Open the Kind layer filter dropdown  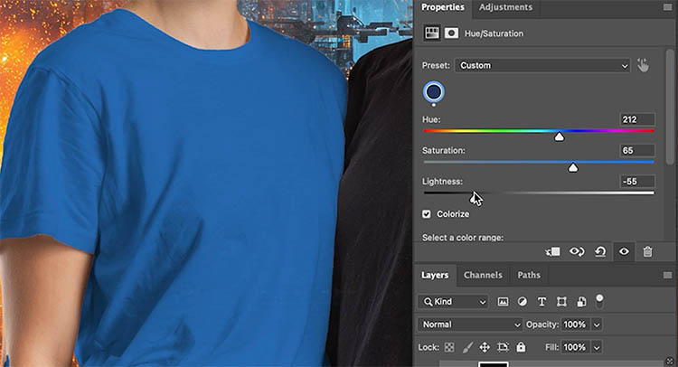(x=453, y=302)
